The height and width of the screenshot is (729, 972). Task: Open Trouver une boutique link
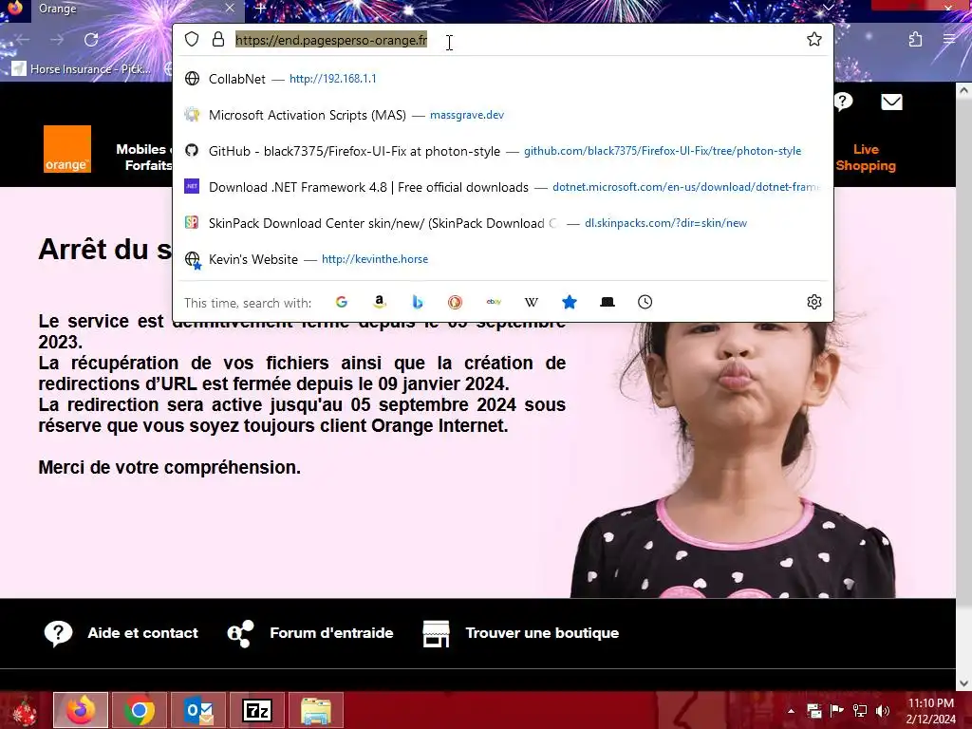click(521, 633)
